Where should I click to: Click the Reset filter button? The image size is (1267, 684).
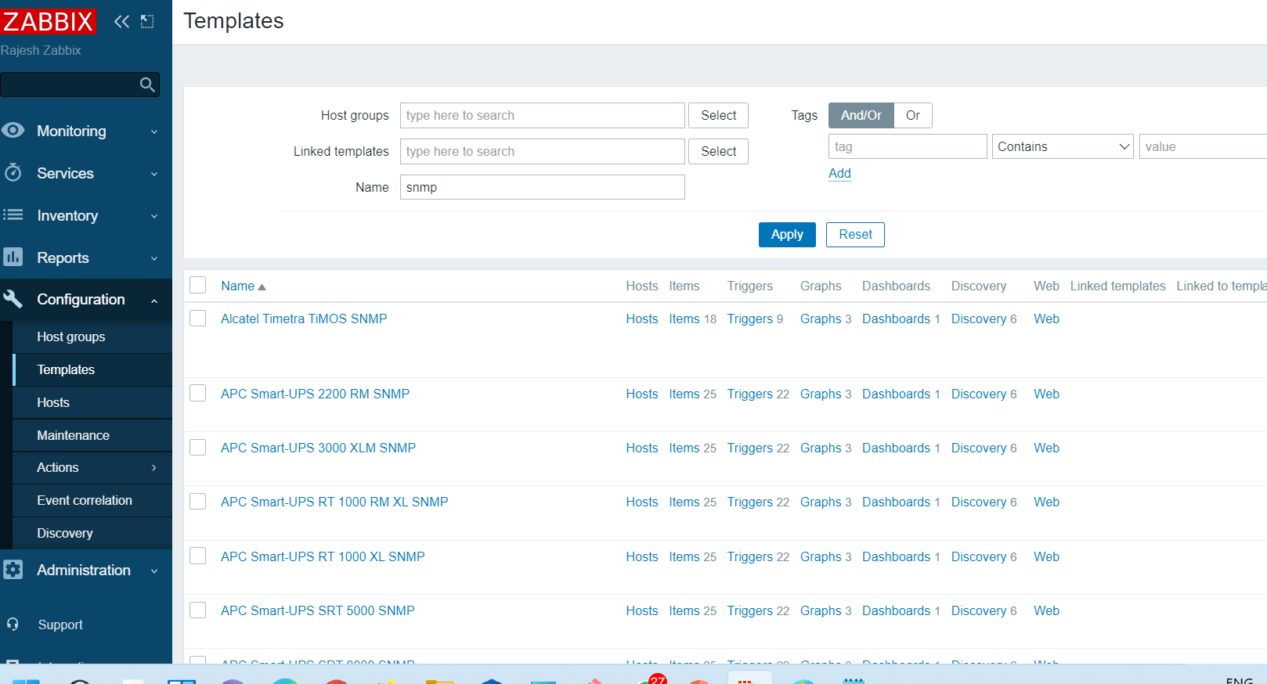855,235
